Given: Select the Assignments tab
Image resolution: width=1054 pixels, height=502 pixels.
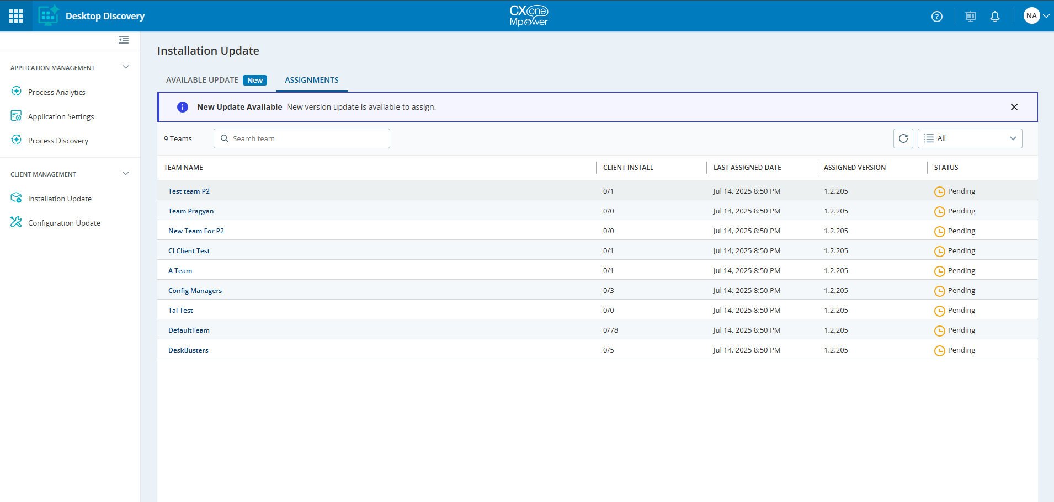Looking at the screenshot, I should tap(311, 80).
